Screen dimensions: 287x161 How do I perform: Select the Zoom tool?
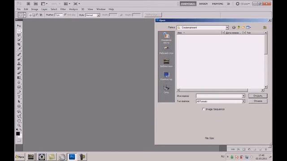pos(19,125)
